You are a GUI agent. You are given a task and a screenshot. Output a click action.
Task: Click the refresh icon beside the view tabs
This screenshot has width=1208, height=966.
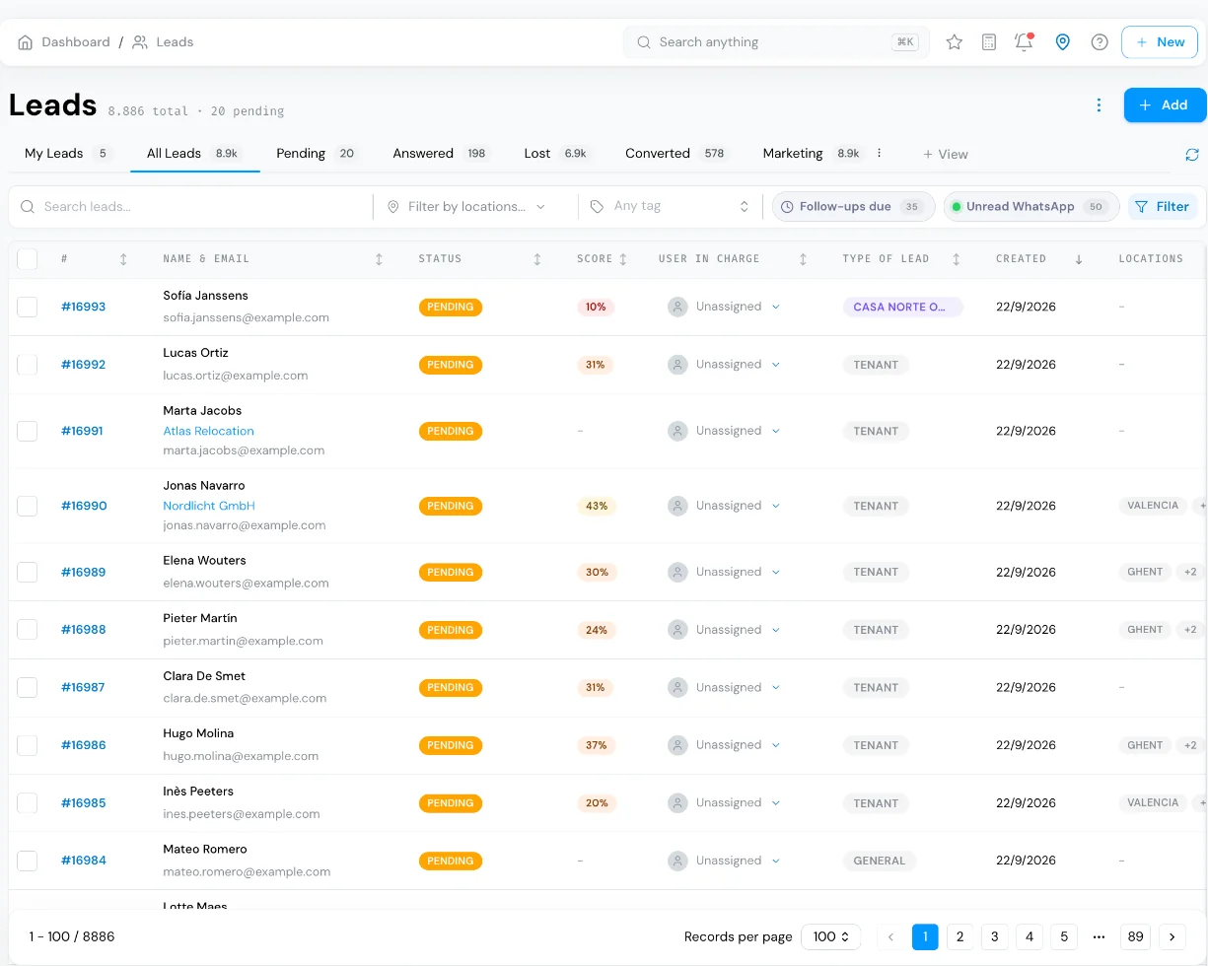[x=1192, y=155]
